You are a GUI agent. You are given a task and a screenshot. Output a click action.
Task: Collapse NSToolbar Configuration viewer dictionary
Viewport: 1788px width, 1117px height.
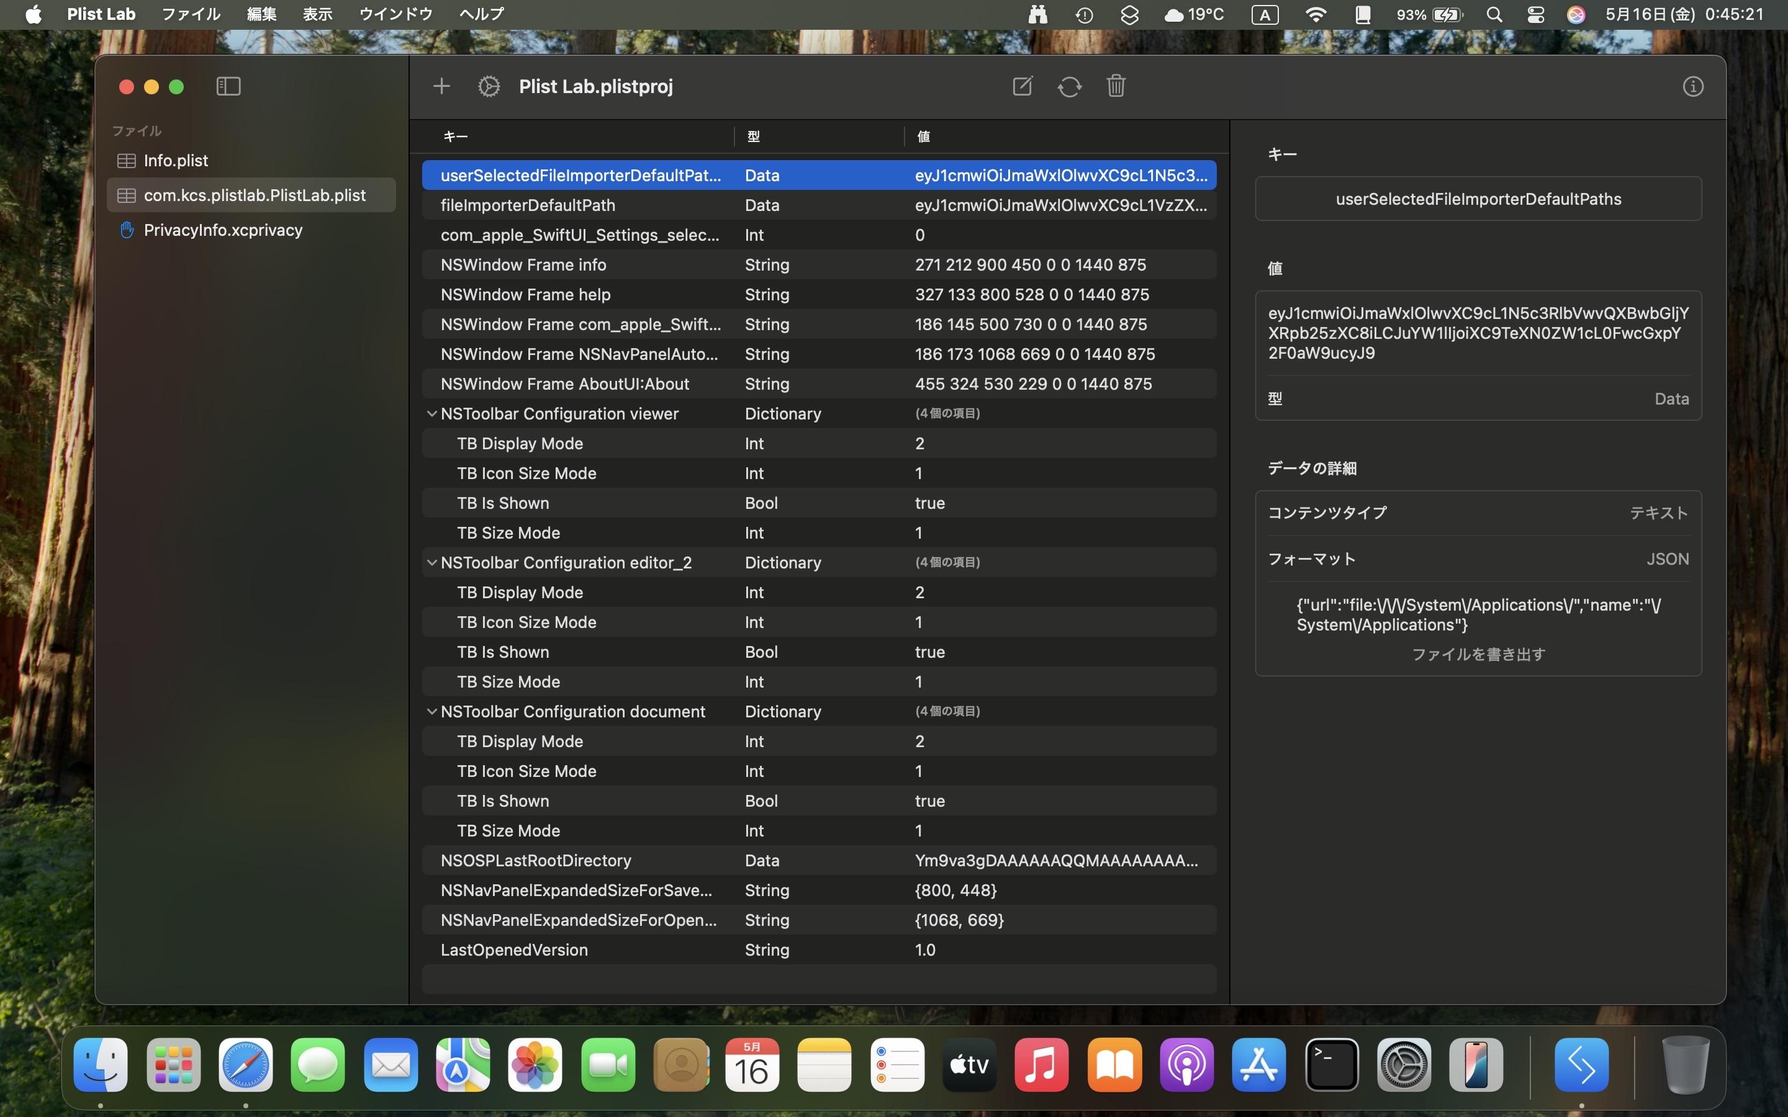click(431, 414)
